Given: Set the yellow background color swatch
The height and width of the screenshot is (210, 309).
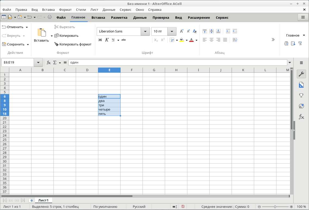Looking at the screenshot, I should [182, 40].
